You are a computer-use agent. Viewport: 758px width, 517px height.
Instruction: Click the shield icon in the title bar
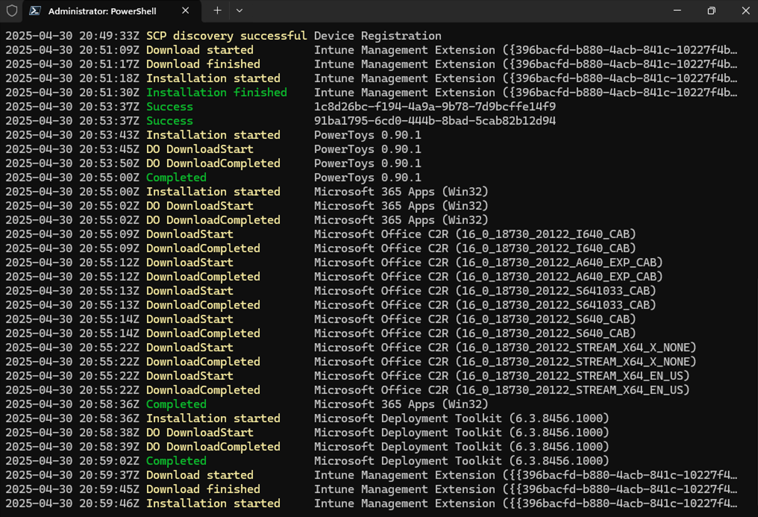pyautogui.click(x=12, y=11)
